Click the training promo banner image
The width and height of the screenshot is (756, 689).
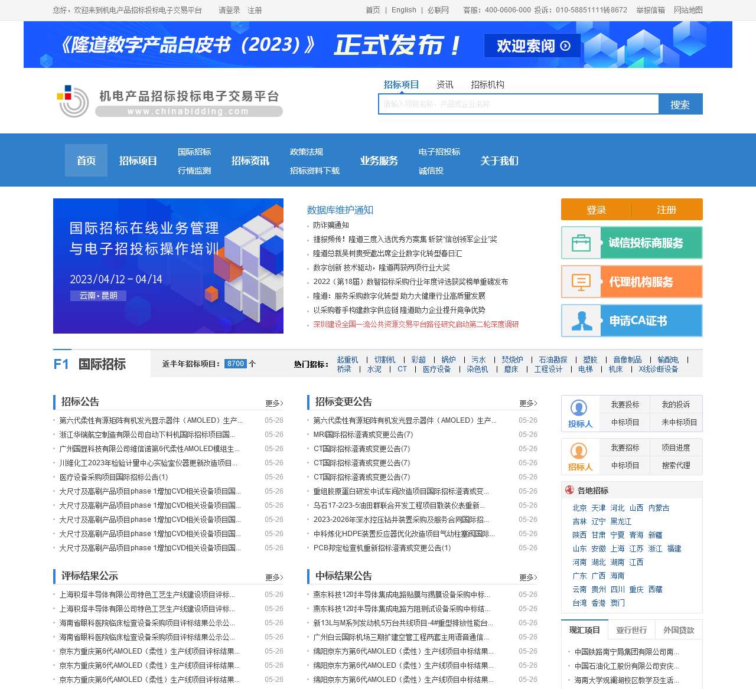(168, 266)
